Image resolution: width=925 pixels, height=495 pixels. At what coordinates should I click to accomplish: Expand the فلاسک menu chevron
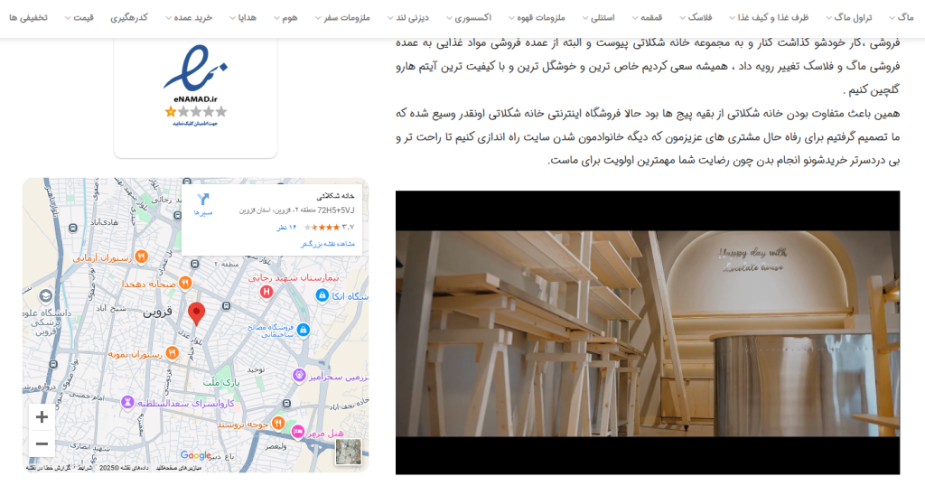click(x=682, y=18)
